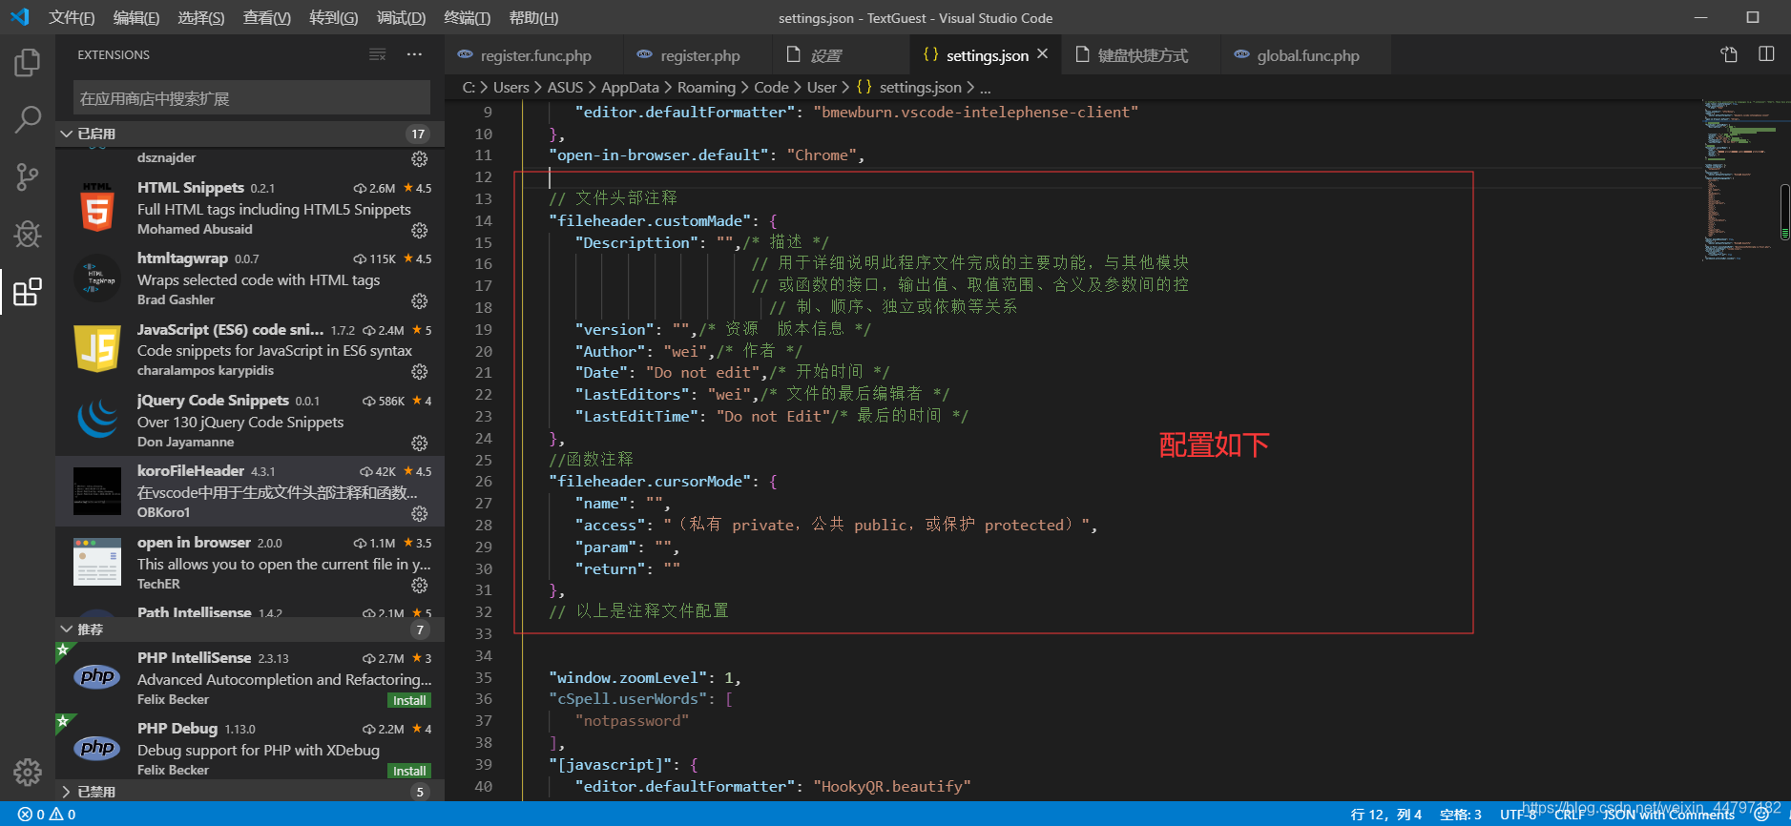Switch to the register.func.php tab
The width and height of the screenshot is (1791, 826).
click(x=534, y=55)
